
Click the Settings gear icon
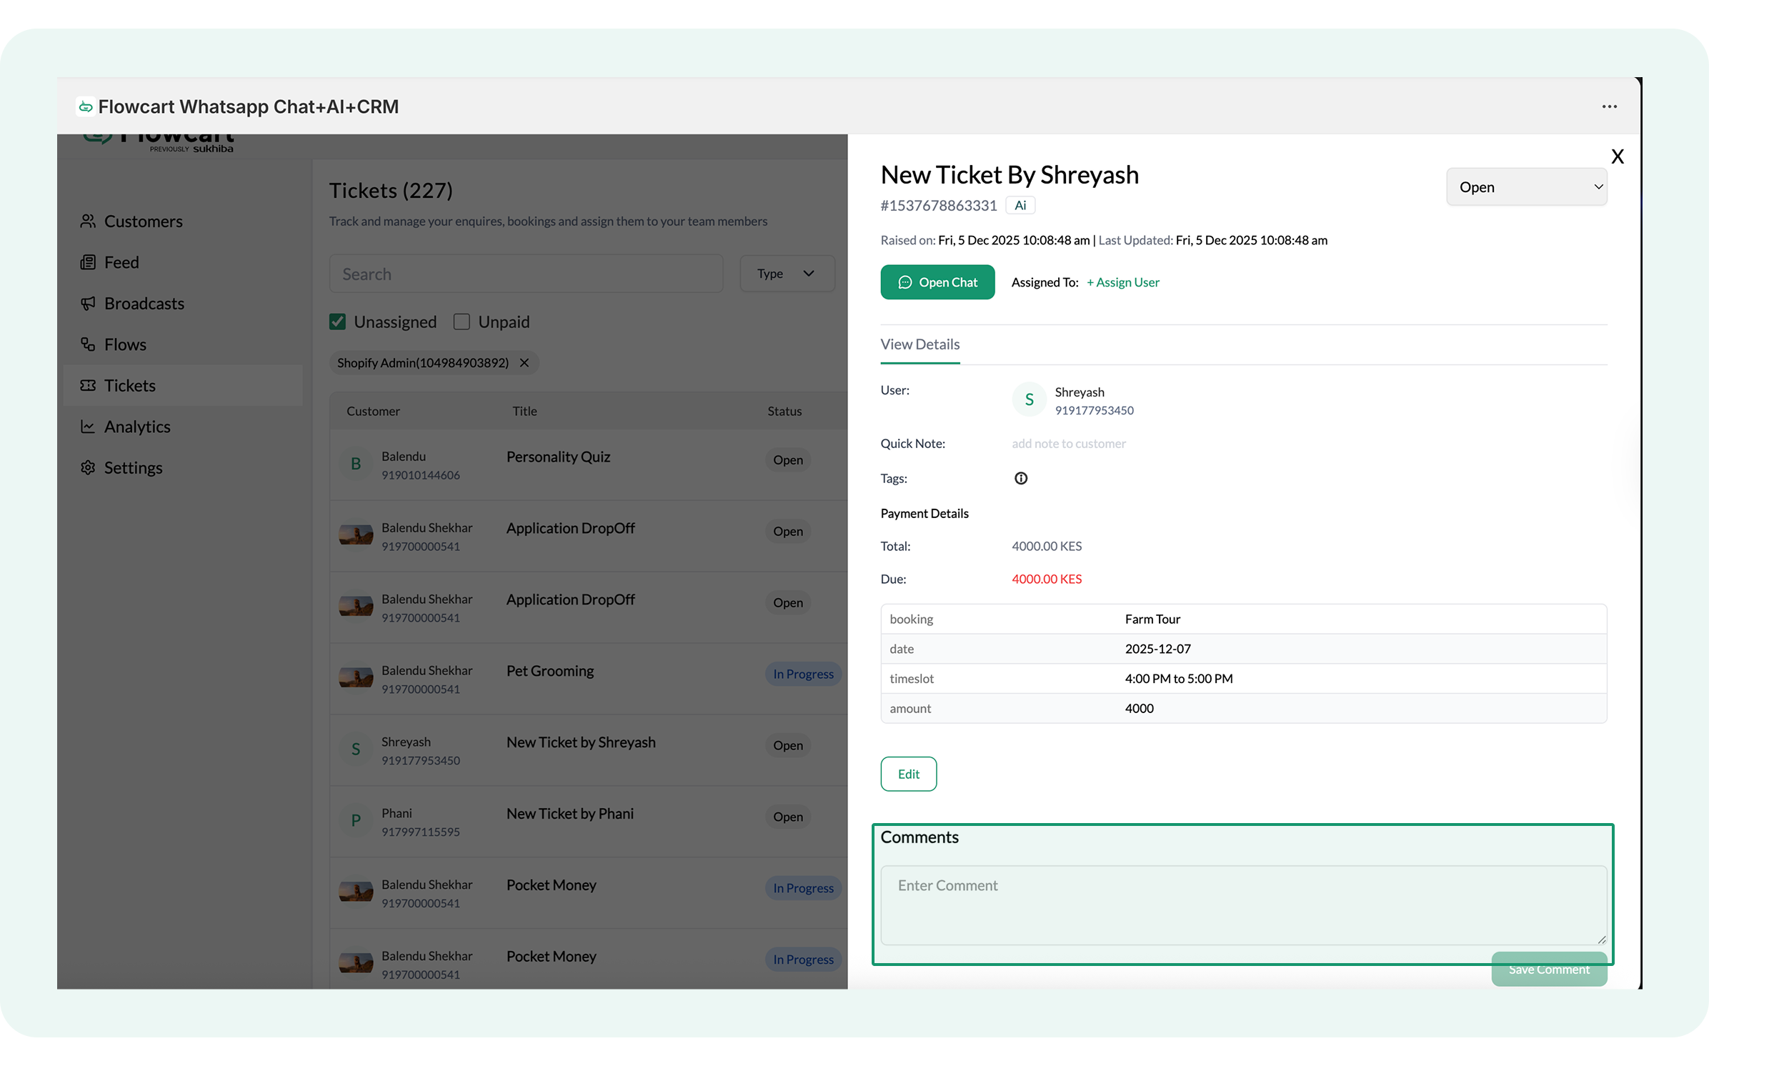pyautogui.click(x=88, y=467)
